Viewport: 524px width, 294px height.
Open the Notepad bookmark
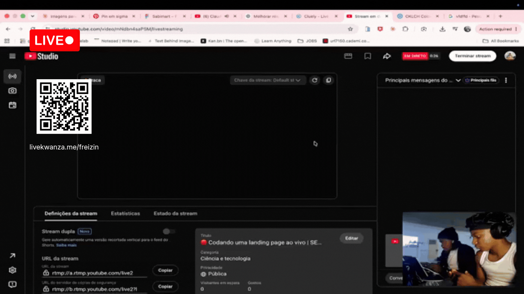coord(118,41)
